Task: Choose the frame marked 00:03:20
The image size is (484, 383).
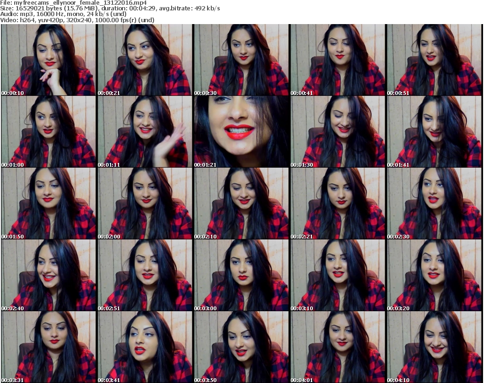Action: click(x=434, y=275)
